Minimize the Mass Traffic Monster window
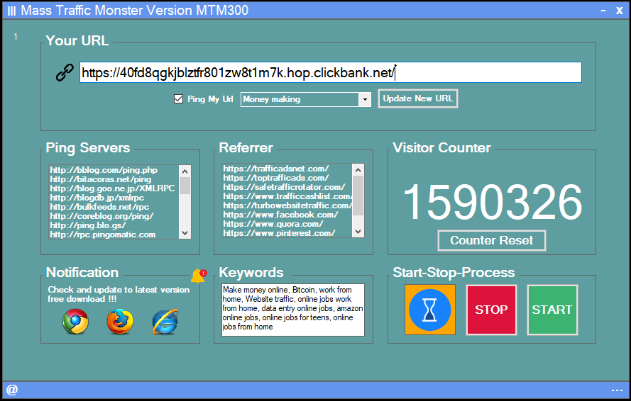 (x=603, y=11)
